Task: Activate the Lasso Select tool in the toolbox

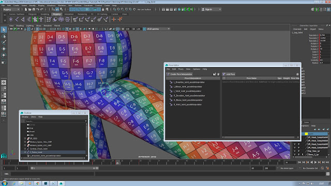Action: point(4,36)
